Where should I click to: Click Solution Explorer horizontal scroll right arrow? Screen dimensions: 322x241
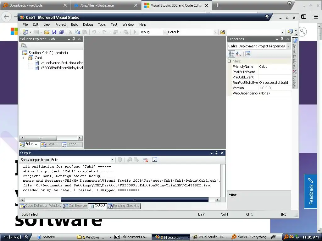[x=80, y=138]
